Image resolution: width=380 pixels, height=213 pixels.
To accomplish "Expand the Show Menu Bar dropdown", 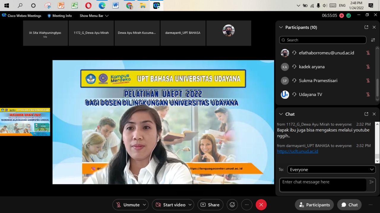I will [94, 16].
